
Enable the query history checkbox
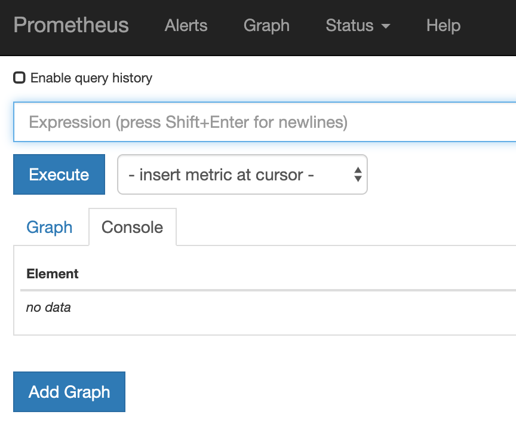20,78
